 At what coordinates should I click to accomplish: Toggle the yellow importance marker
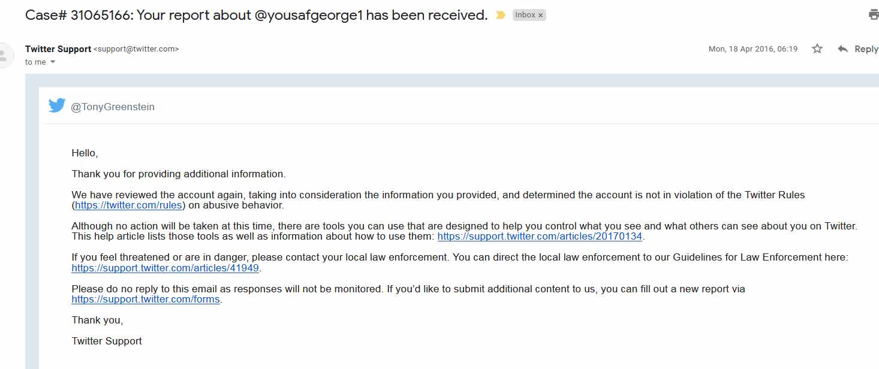click(x=501, y=16)
